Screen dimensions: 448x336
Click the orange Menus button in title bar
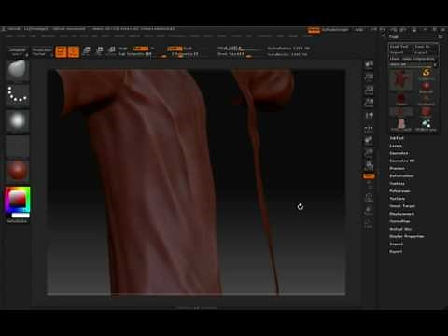[315, 30]
